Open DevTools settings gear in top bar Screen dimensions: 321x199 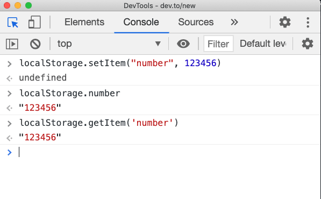[285, 22]
